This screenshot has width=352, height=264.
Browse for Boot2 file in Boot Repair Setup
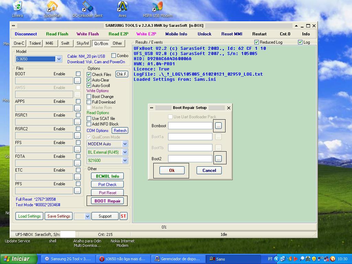click(x=218, y=158)
